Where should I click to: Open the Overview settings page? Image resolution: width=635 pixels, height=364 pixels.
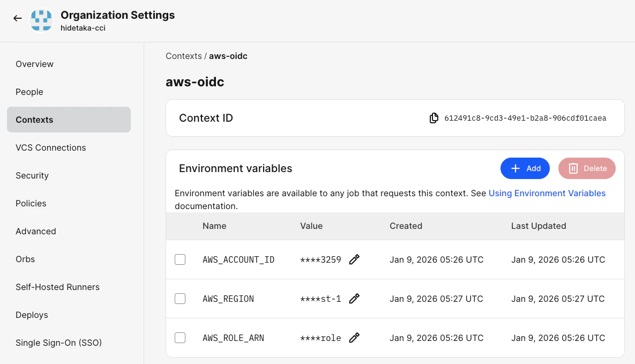coord(35,64)
